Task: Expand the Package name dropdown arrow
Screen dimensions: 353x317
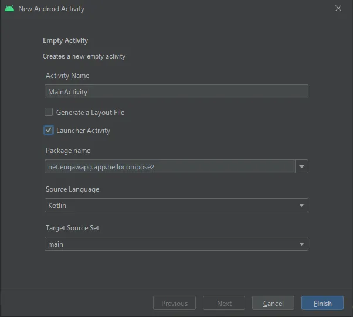Action: pos(301,167)
